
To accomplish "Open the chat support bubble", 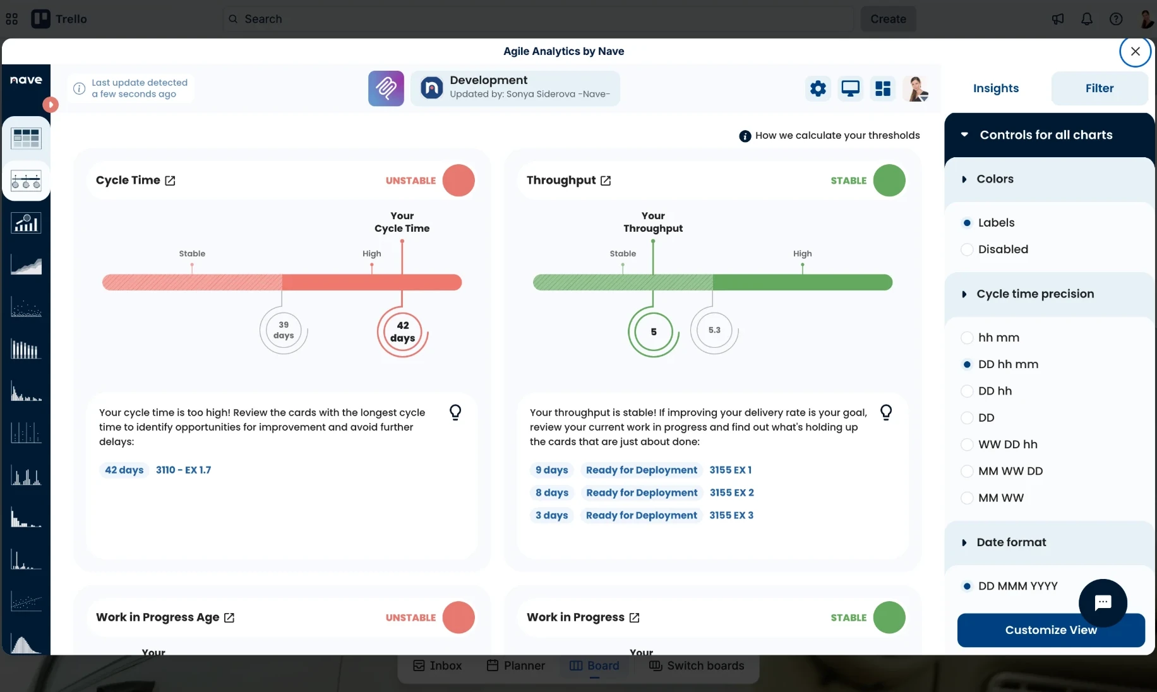I will 1103,603.
